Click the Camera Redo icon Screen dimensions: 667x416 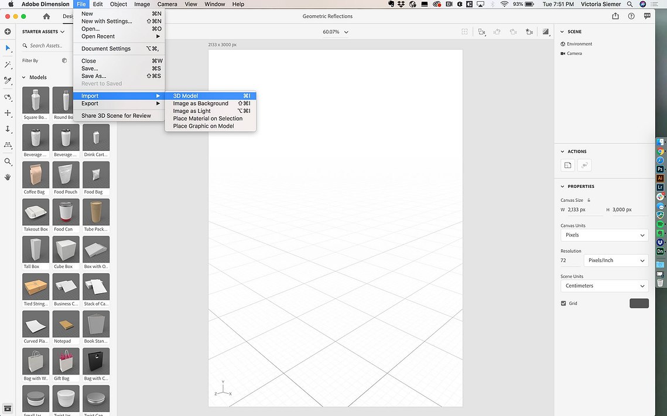tap(513, 32)
